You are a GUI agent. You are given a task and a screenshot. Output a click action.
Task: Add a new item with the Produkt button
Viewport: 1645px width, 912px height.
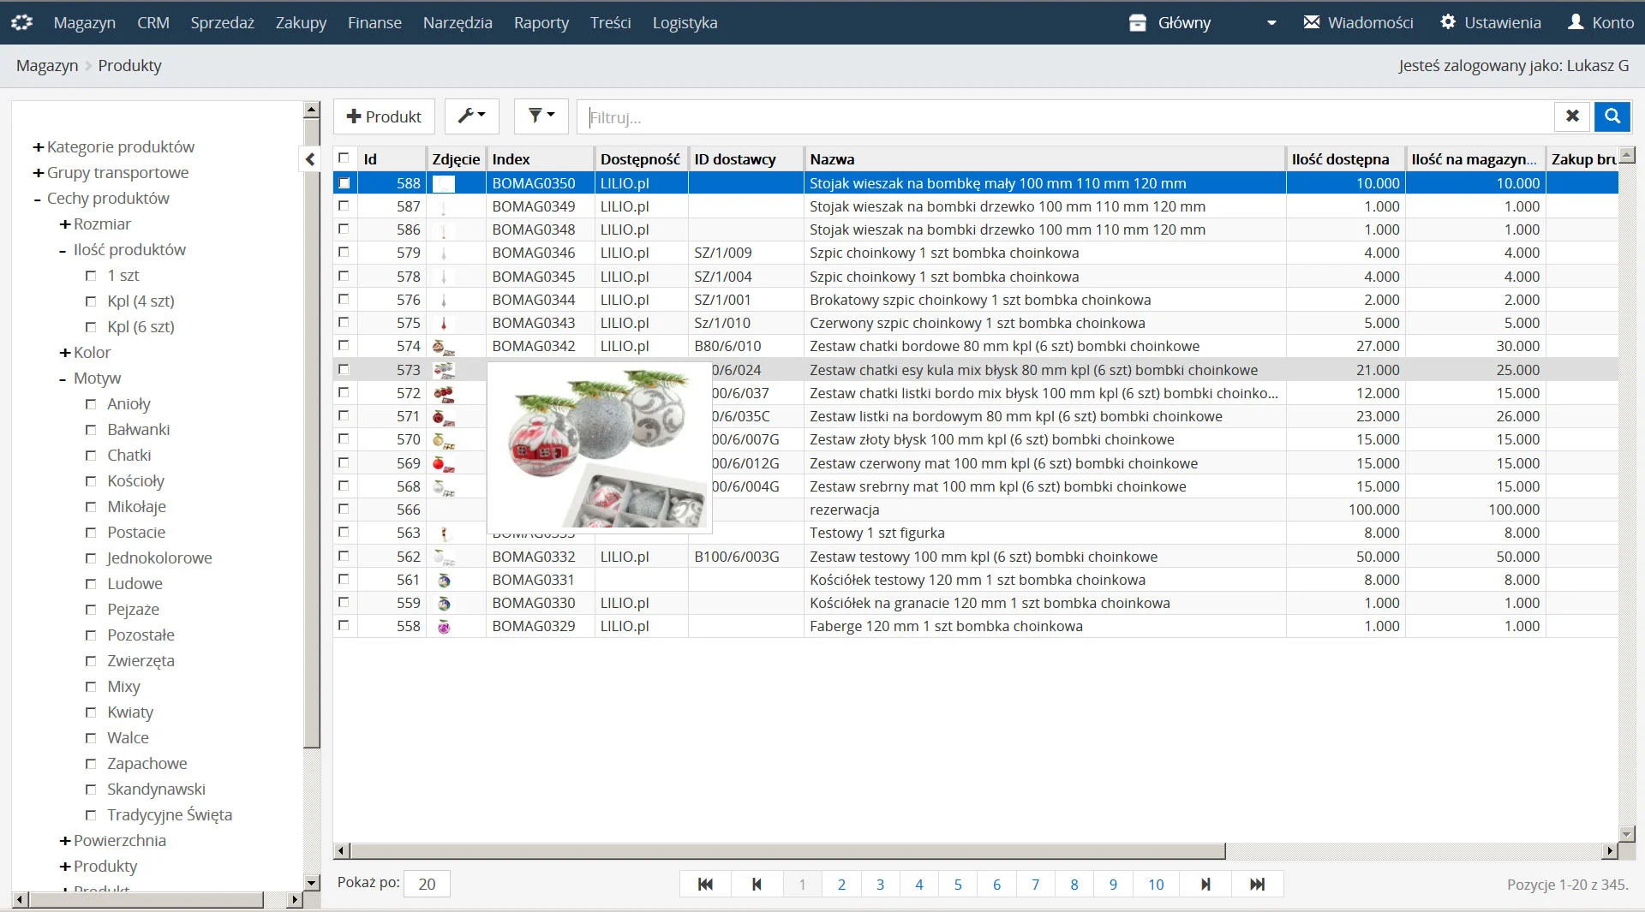pyautogui.click(x=384, y=116)
